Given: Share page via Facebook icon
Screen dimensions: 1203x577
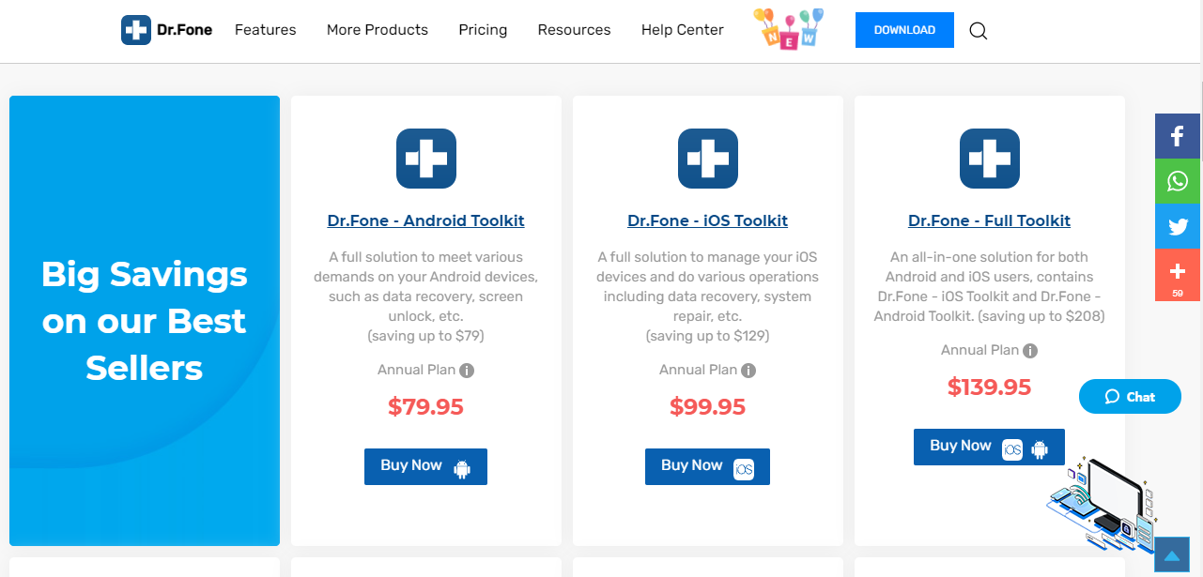Looking at the screenshot, I should [x=1178, y=136].
